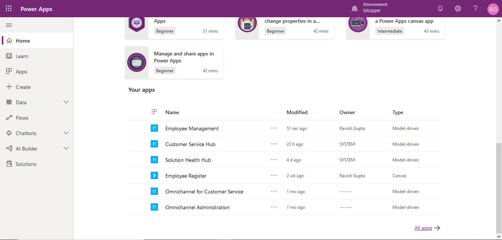Open the settings gear
This screenshot has width=502, height=240.
[x=458, y=8]
